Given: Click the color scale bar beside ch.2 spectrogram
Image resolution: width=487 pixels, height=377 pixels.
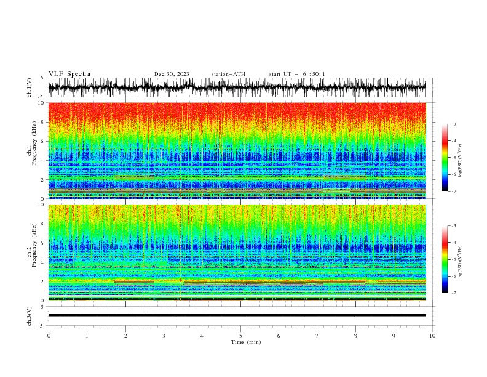Looking at the screenshot, I should pyautogui.click(x=445, y=259).
